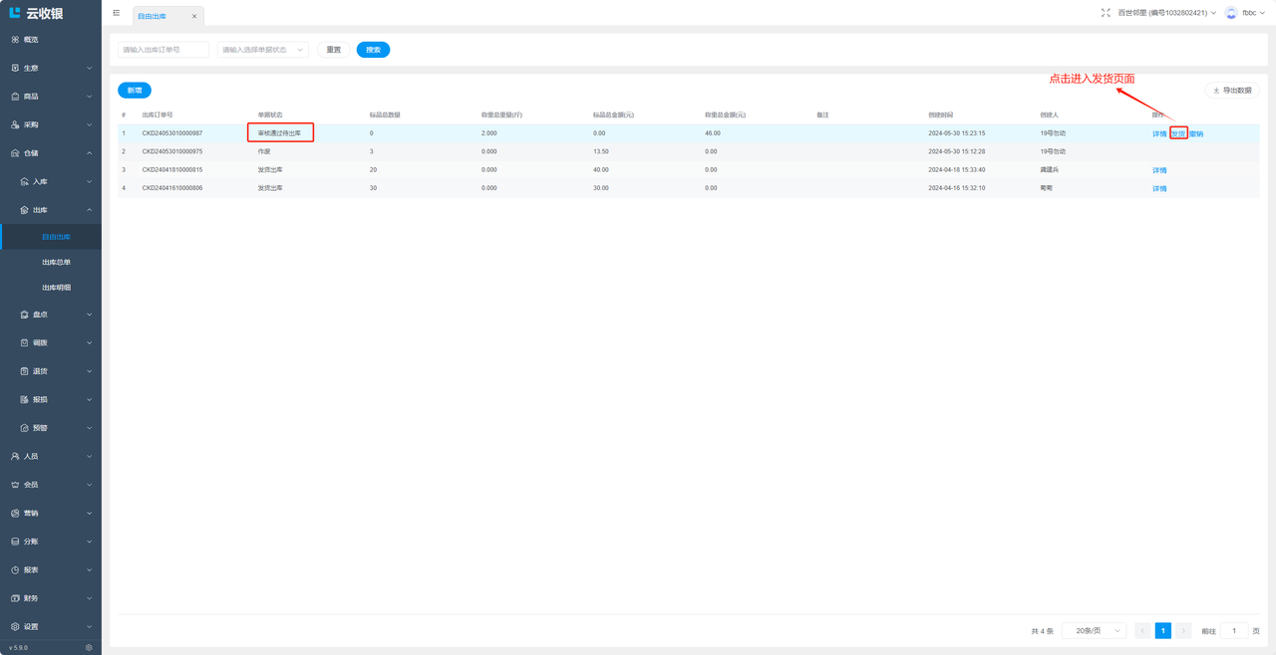Click 发货 link in the first row
The width and height of the screenshot is (1276, 655).
(x=1178, y=133)
